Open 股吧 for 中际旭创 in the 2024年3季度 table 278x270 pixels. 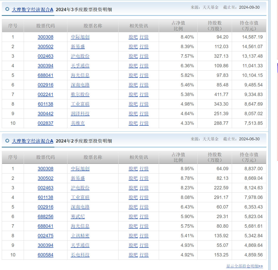click(x=133, y=37)
